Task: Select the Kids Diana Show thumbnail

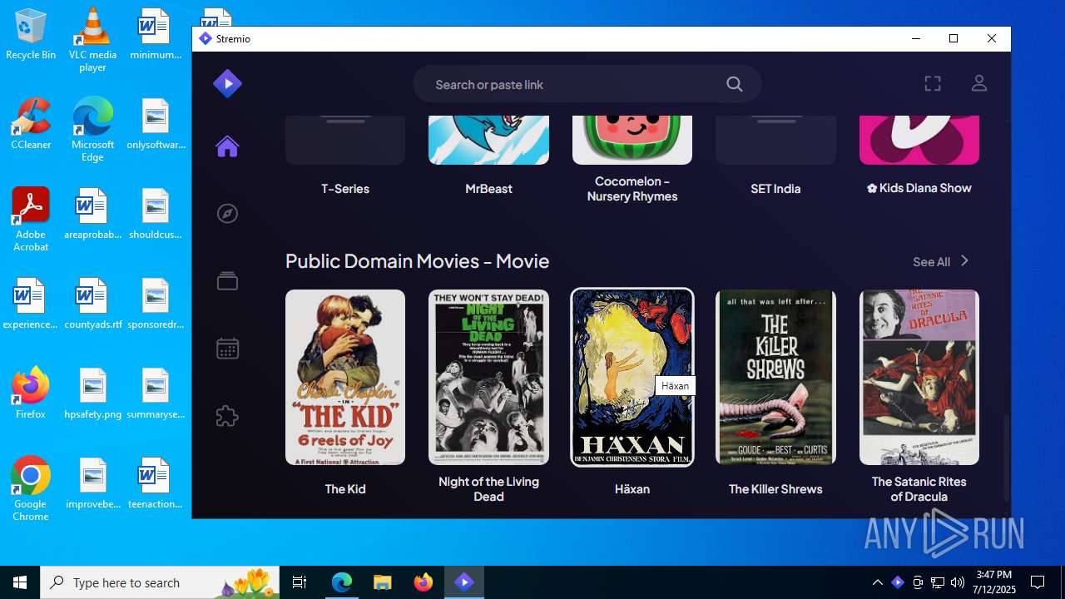Action: [919, 140]
